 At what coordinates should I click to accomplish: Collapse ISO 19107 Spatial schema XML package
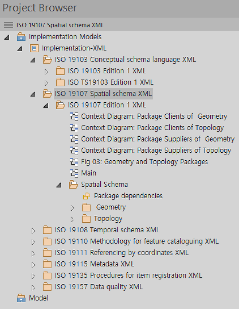point(33,94)
